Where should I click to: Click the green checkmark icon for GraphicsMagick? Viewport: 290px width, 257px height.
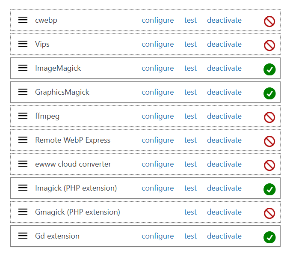click(x=269, y=93)
